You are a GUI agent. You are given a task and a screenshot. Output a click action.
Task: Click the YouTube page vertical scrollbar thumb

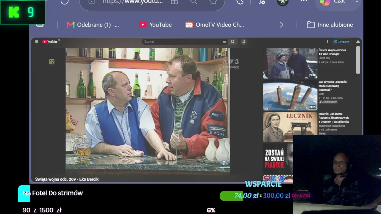[358, 60]
